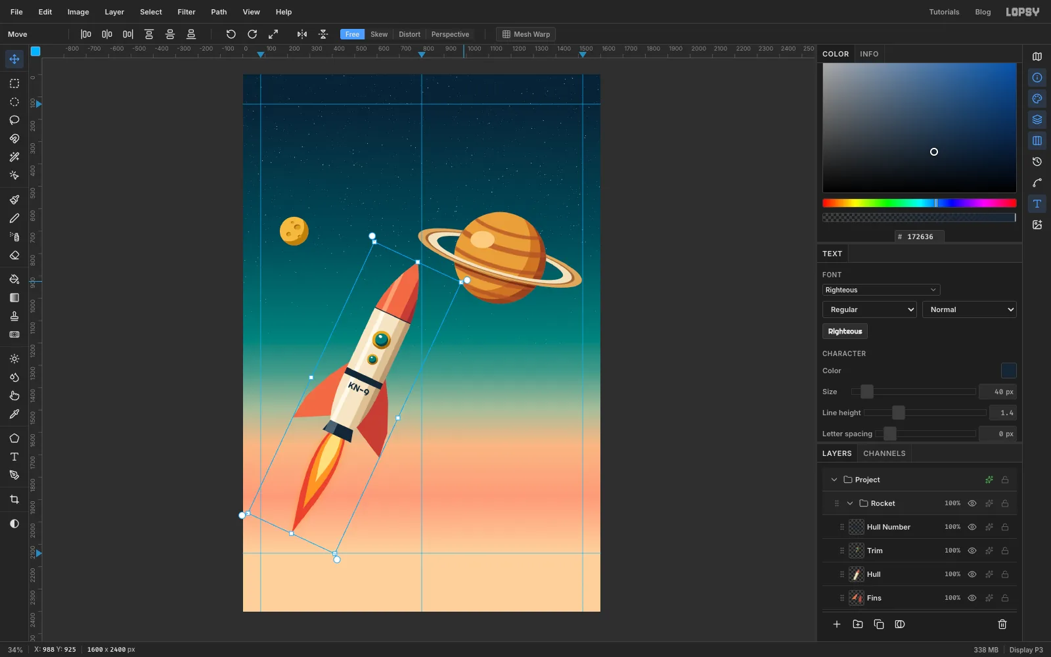Collapse the Project group
The height and width of the screenshot is (657, 1051).
(834, 480)
